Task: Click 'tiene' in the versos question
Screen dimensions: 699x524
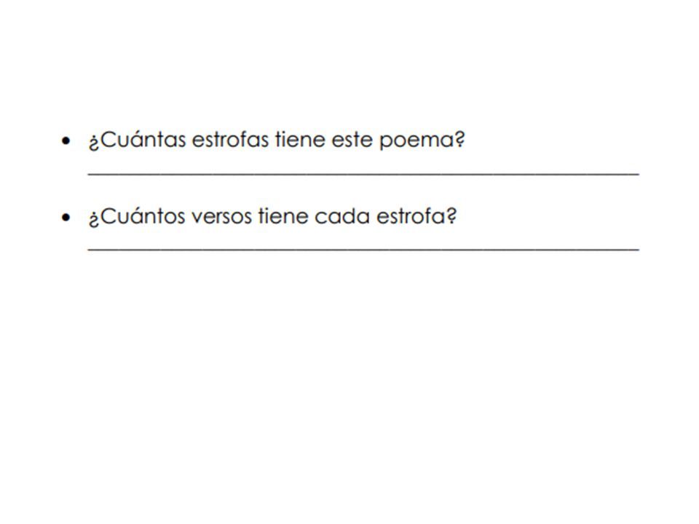Action: click(283, 216)
